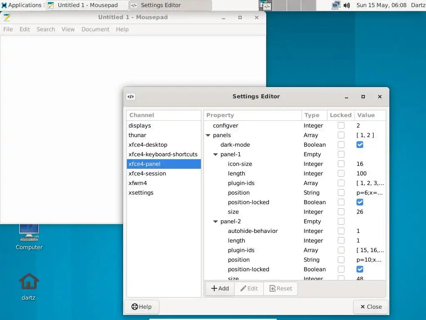Click the Close button in Settings Editor

pos(371,307)
